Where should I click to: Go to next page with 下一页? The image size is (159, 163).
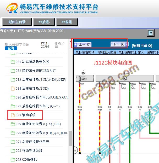click(x=119, y=44)
